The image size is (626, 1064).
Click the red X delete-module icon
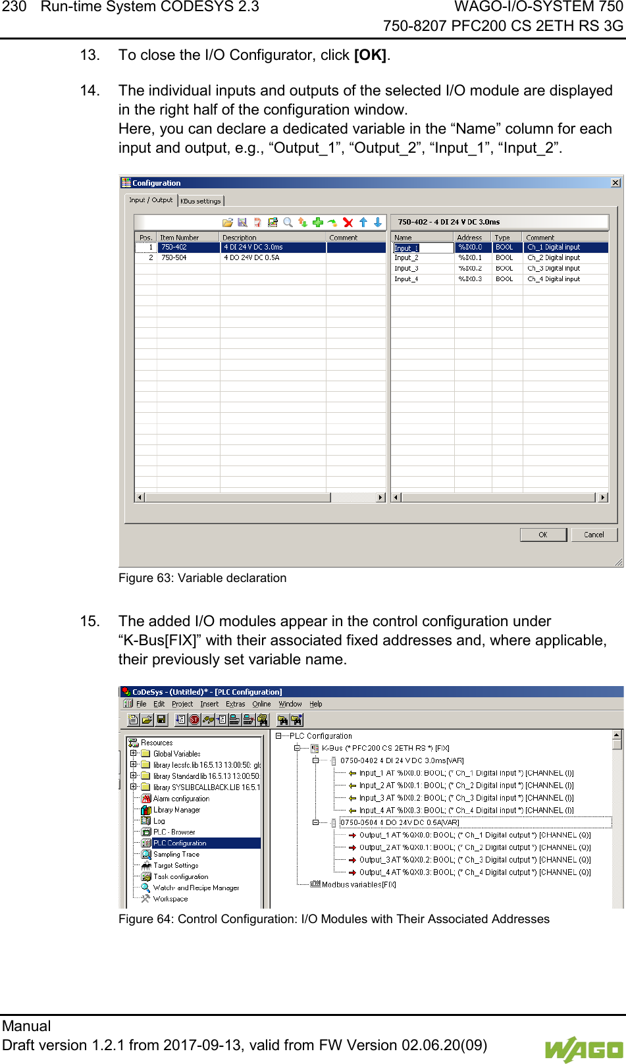(x=348, y=223)
